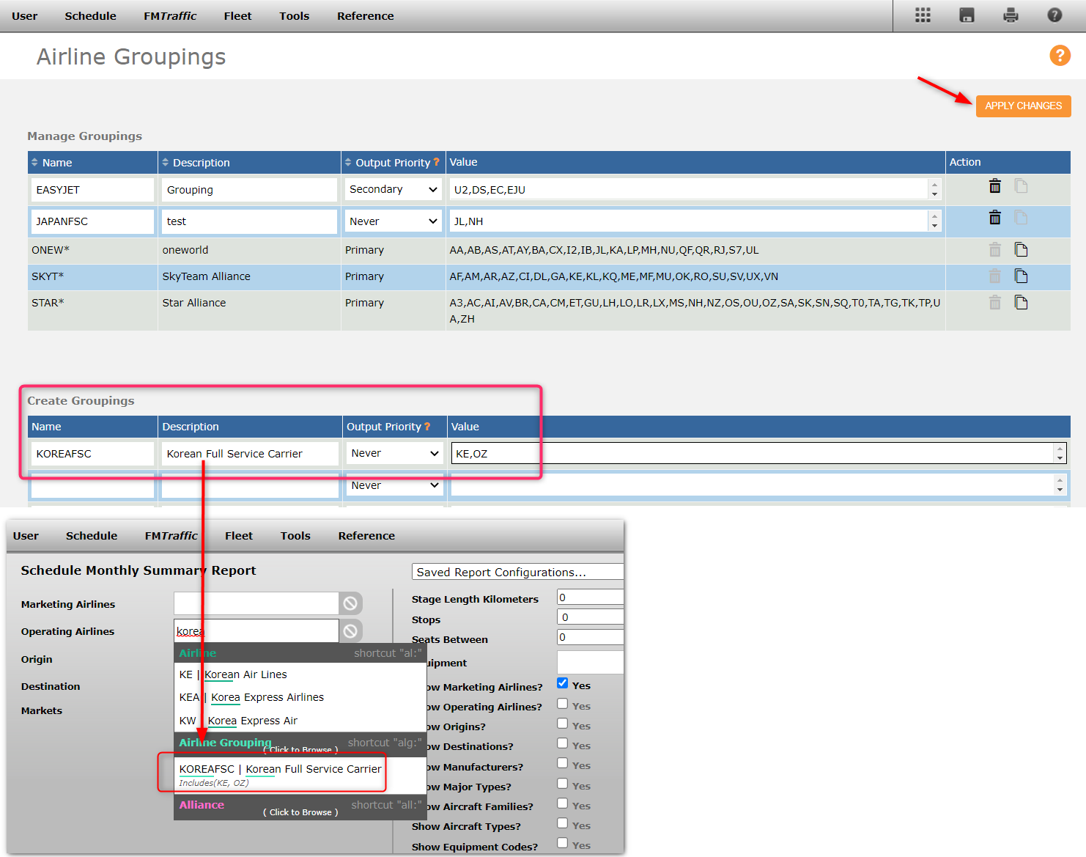Viewport: 1086px width, 857px height.
Task: Clear the Operating Airlines field
Action: pyautogui.click(x=350, y=630)
